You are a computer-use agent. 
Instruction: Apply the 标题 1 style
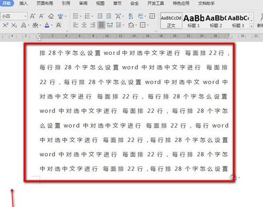click(193, 21)
